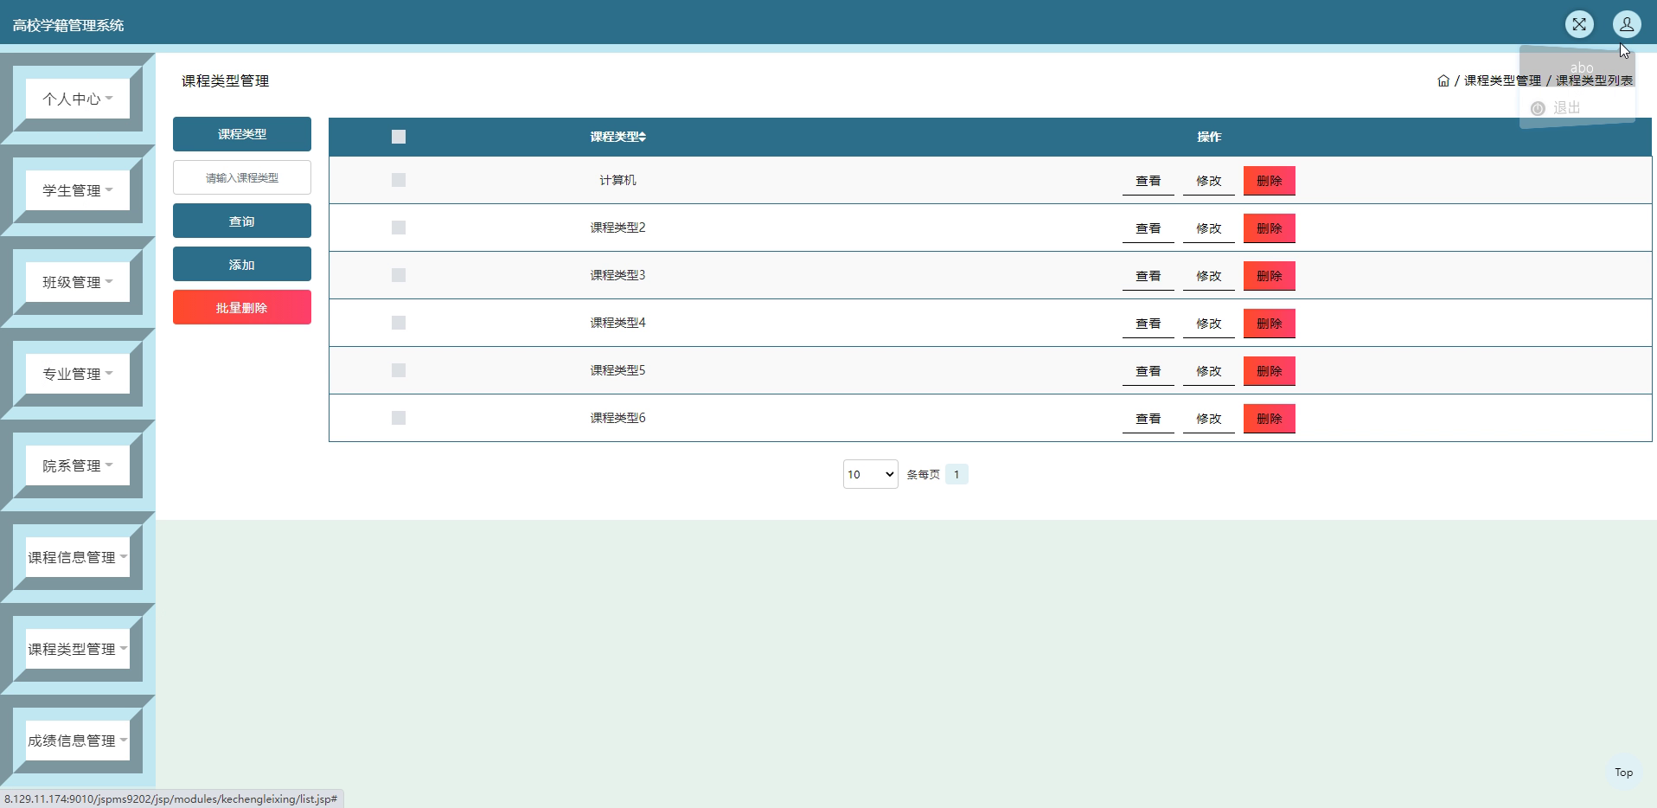The height and width of the screenshot is (808, 1657).
Task: Click 查看 for 课程类型3
Action: pyautogui.click(x=1148, y=276)
